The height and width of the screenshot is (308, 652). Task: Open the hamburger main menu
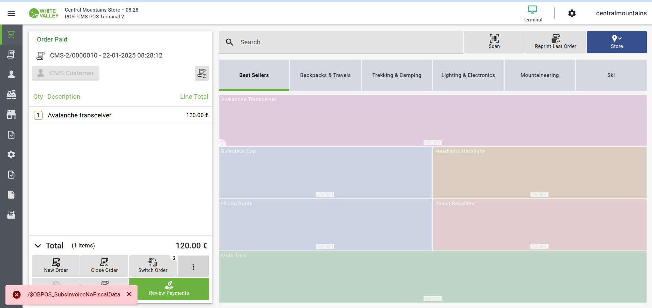point(11,13)
